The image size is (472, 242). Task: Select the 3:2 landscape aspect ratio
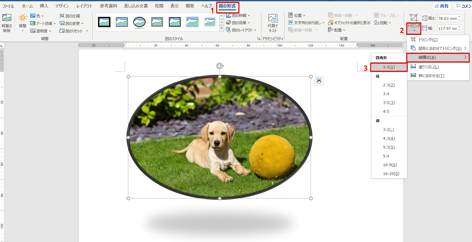(x=389, y=130)
